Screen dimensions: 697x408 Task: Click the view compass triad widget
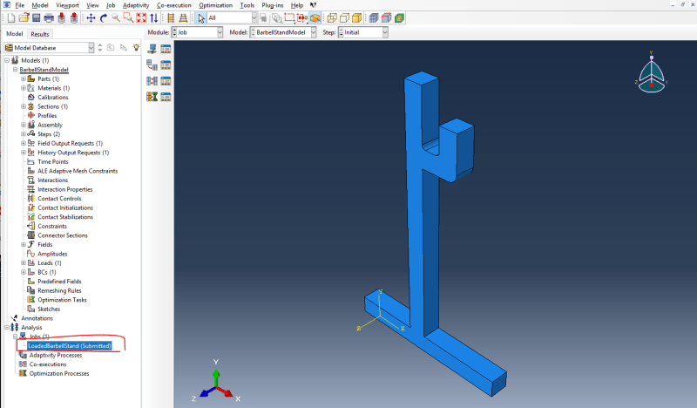651,73
